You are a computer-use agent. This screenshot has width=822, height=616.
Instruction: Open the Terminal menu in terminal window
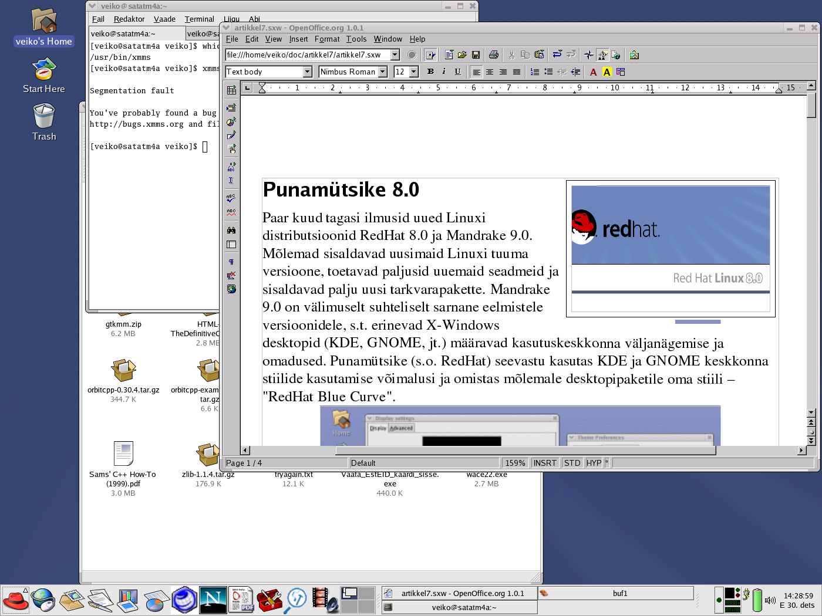(x=200, y=19)
